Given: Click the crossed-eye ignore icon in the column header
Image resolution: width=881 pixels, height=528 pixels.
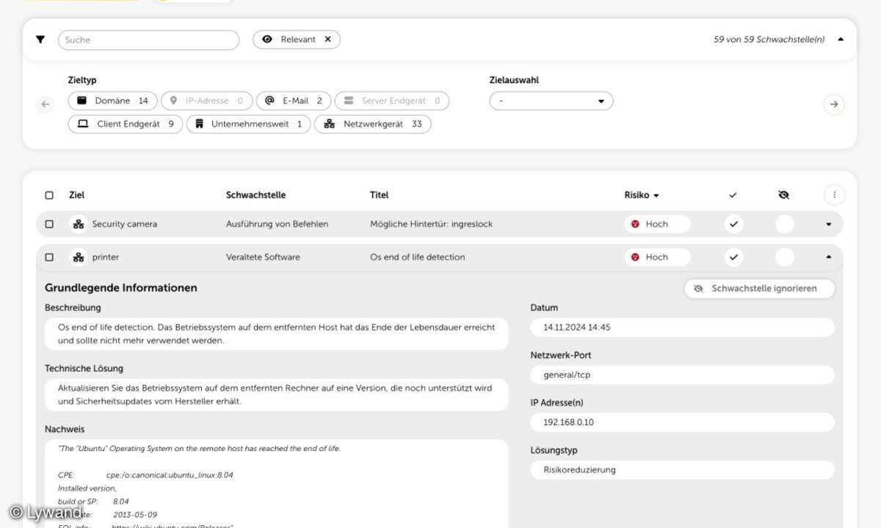Looking at the screenshot, I should [783, 195].
